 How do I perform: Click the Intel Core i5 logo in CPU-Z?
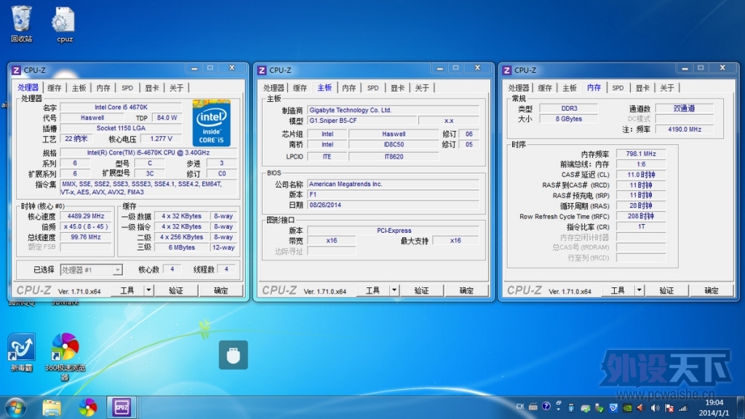pyautogui.click(x=212, y=122)
